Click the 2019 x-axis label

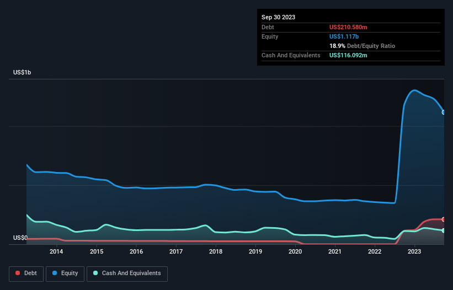click(x=255, y=251)
